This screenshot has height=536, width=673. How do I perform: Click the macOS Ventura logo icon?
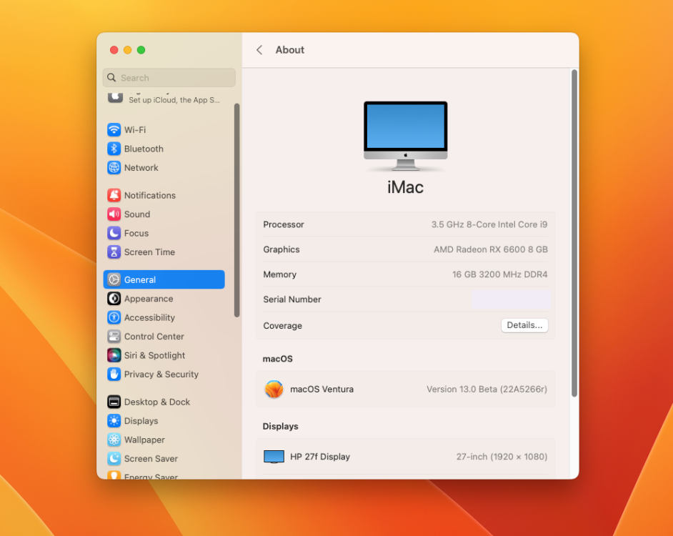(x=274, y=389)
